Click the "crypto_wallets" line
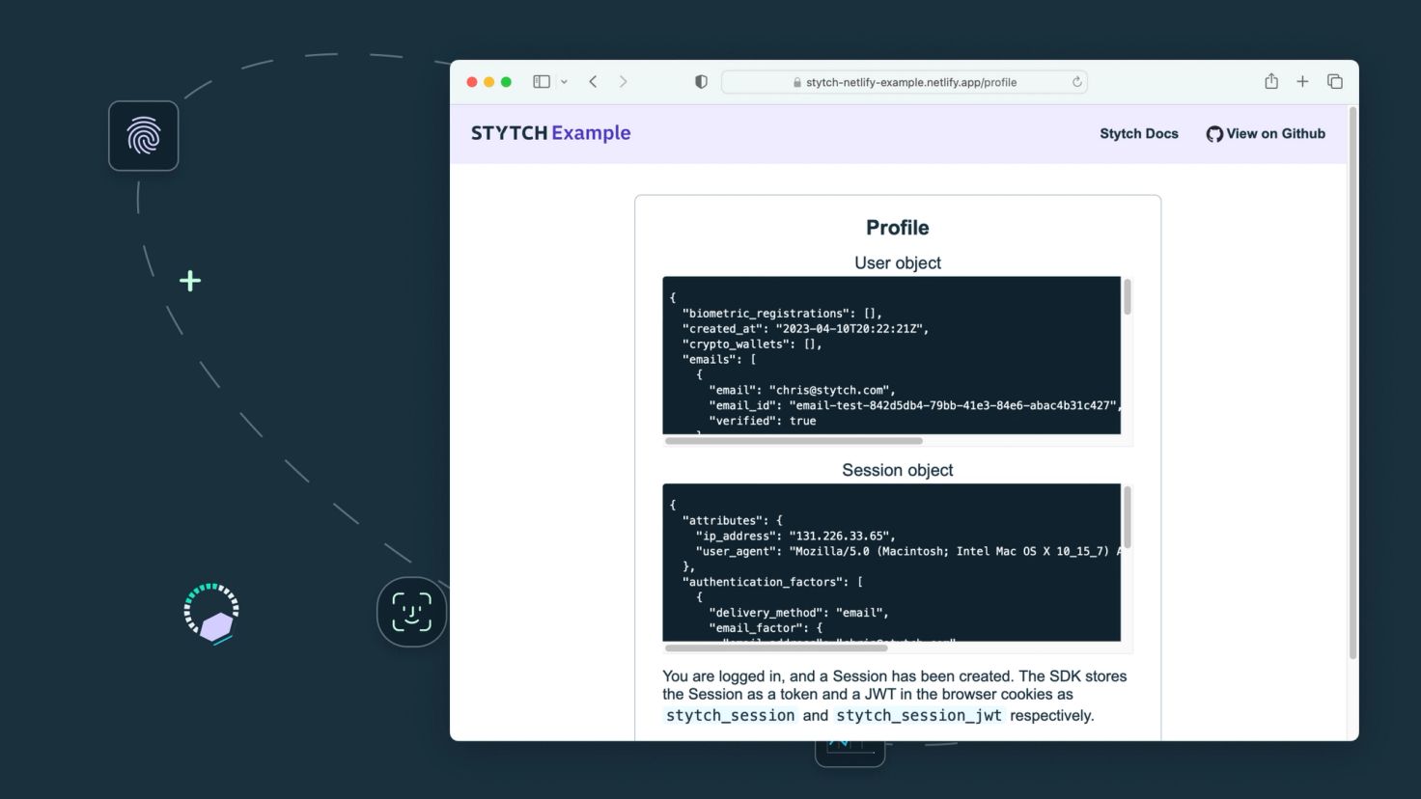This screenshot has width=1421, height=799. (752, 344)
